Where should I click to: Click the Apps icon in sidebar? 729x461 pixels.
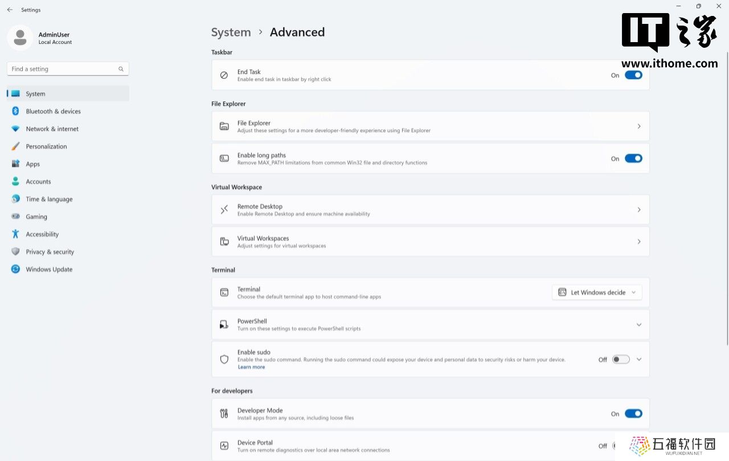pos(15,164)
